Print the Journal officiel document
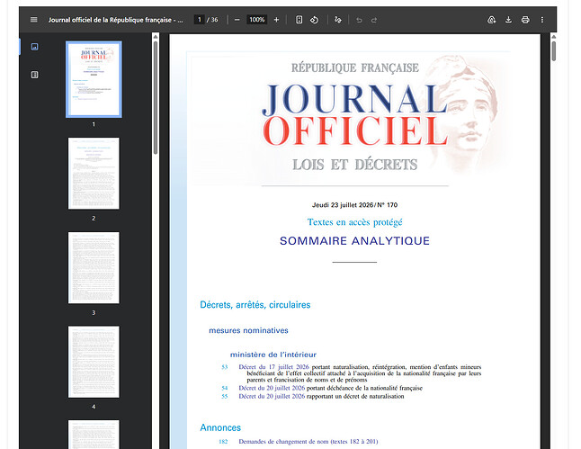Screen dimensions: 581x449 (x=525, y=20)
